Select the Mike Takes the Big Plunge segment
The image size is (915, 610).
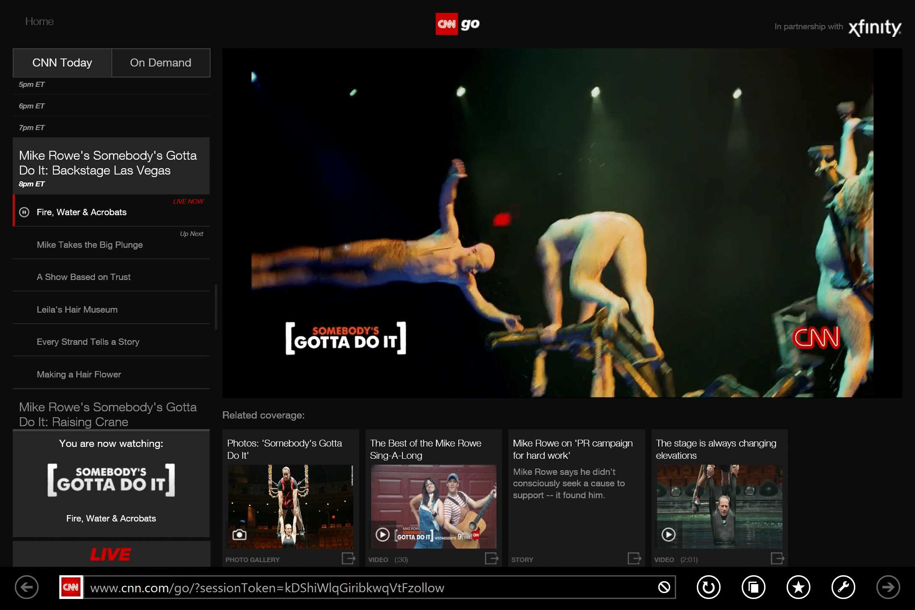tap(111, 243)
